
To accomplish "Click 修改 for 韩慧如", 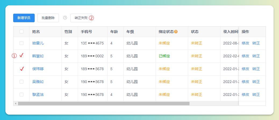I will 245,56.
